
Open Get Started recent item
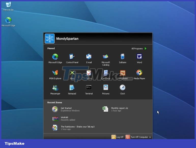click(x=66, y=109)
